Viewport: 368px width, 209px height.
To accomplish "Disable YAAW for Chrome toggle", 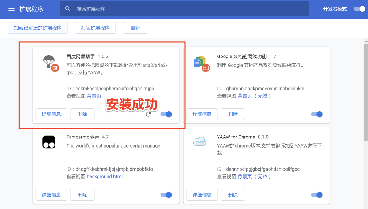I will click(317, 195).
